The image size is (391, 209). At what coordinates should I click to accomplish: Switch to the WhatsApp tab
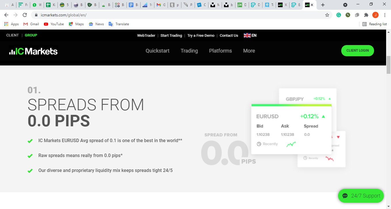(37, 5)
